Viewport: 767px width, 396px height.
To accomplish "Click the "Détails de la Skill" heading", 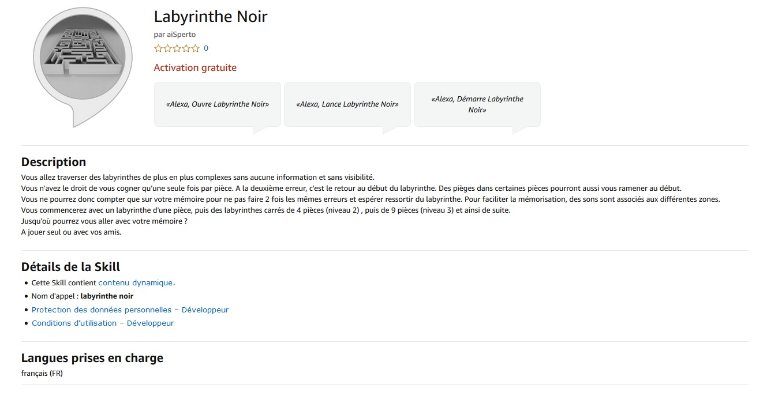I will [x=70, y=267].
